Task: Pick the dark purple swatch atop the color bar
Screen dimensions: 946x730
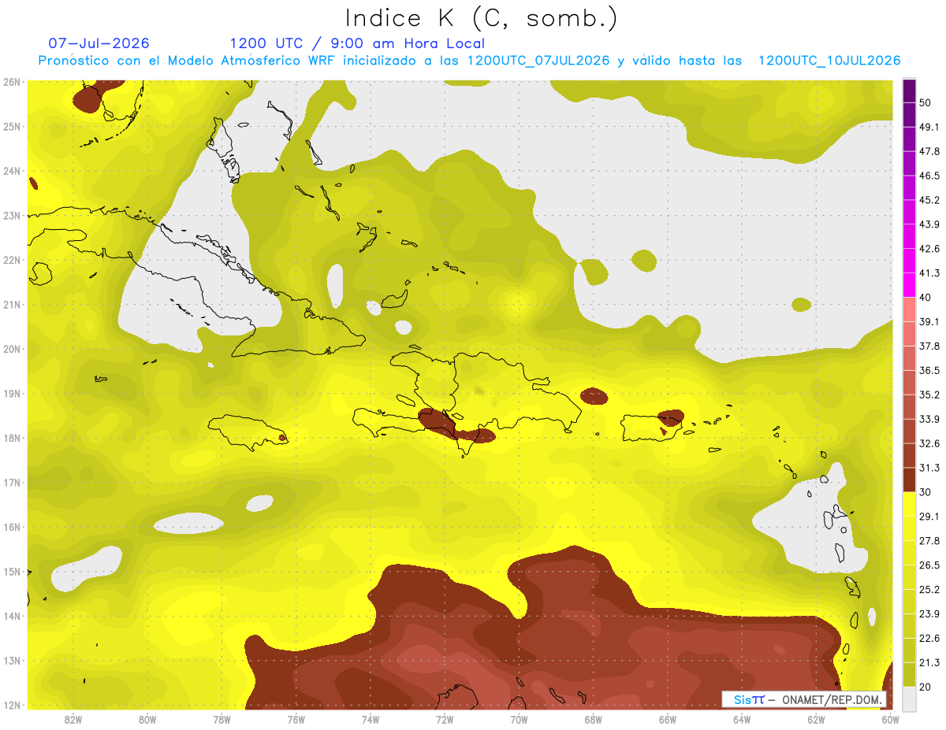Action: (909, 91)
